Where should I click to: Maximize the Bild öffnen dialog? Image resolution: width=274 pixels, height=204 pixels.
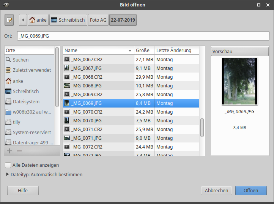259,5
